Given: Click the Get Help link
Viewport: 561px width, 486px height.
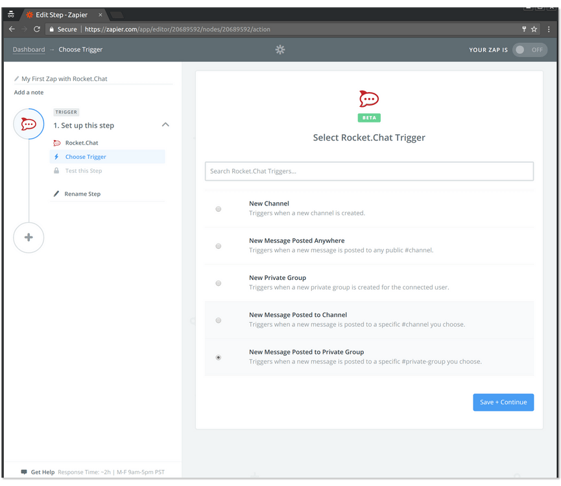Looking at the screenshot, I should pos(43,472).
